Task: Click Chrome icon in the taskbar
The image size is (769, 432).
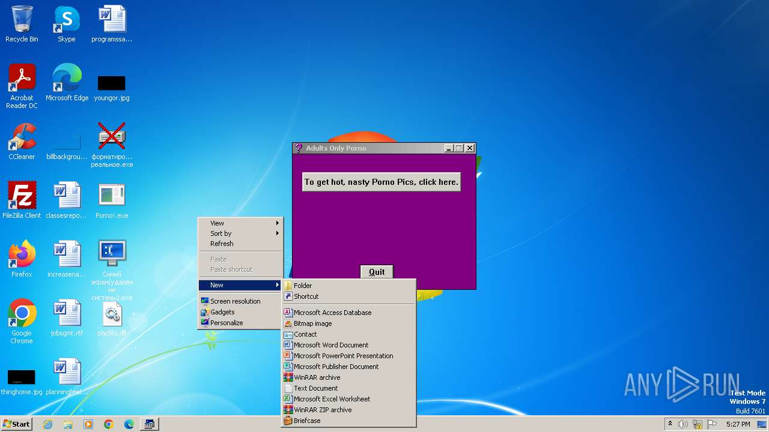Action: pyautogui.click(x=109, y=424)
